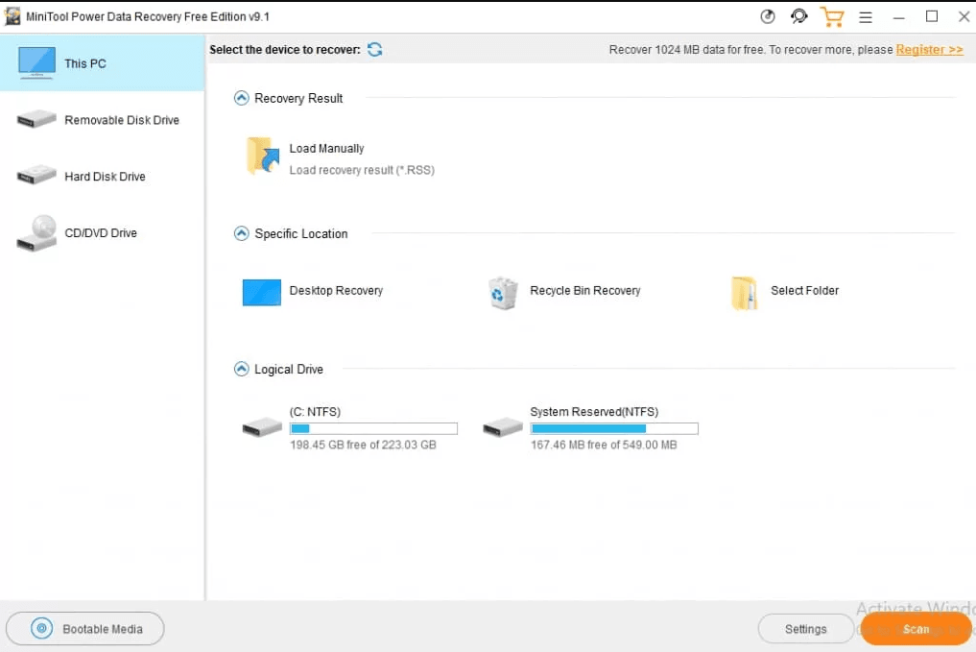Open the shopping cart icon
This screenshot has width=976, height=652.
[832, 17]
